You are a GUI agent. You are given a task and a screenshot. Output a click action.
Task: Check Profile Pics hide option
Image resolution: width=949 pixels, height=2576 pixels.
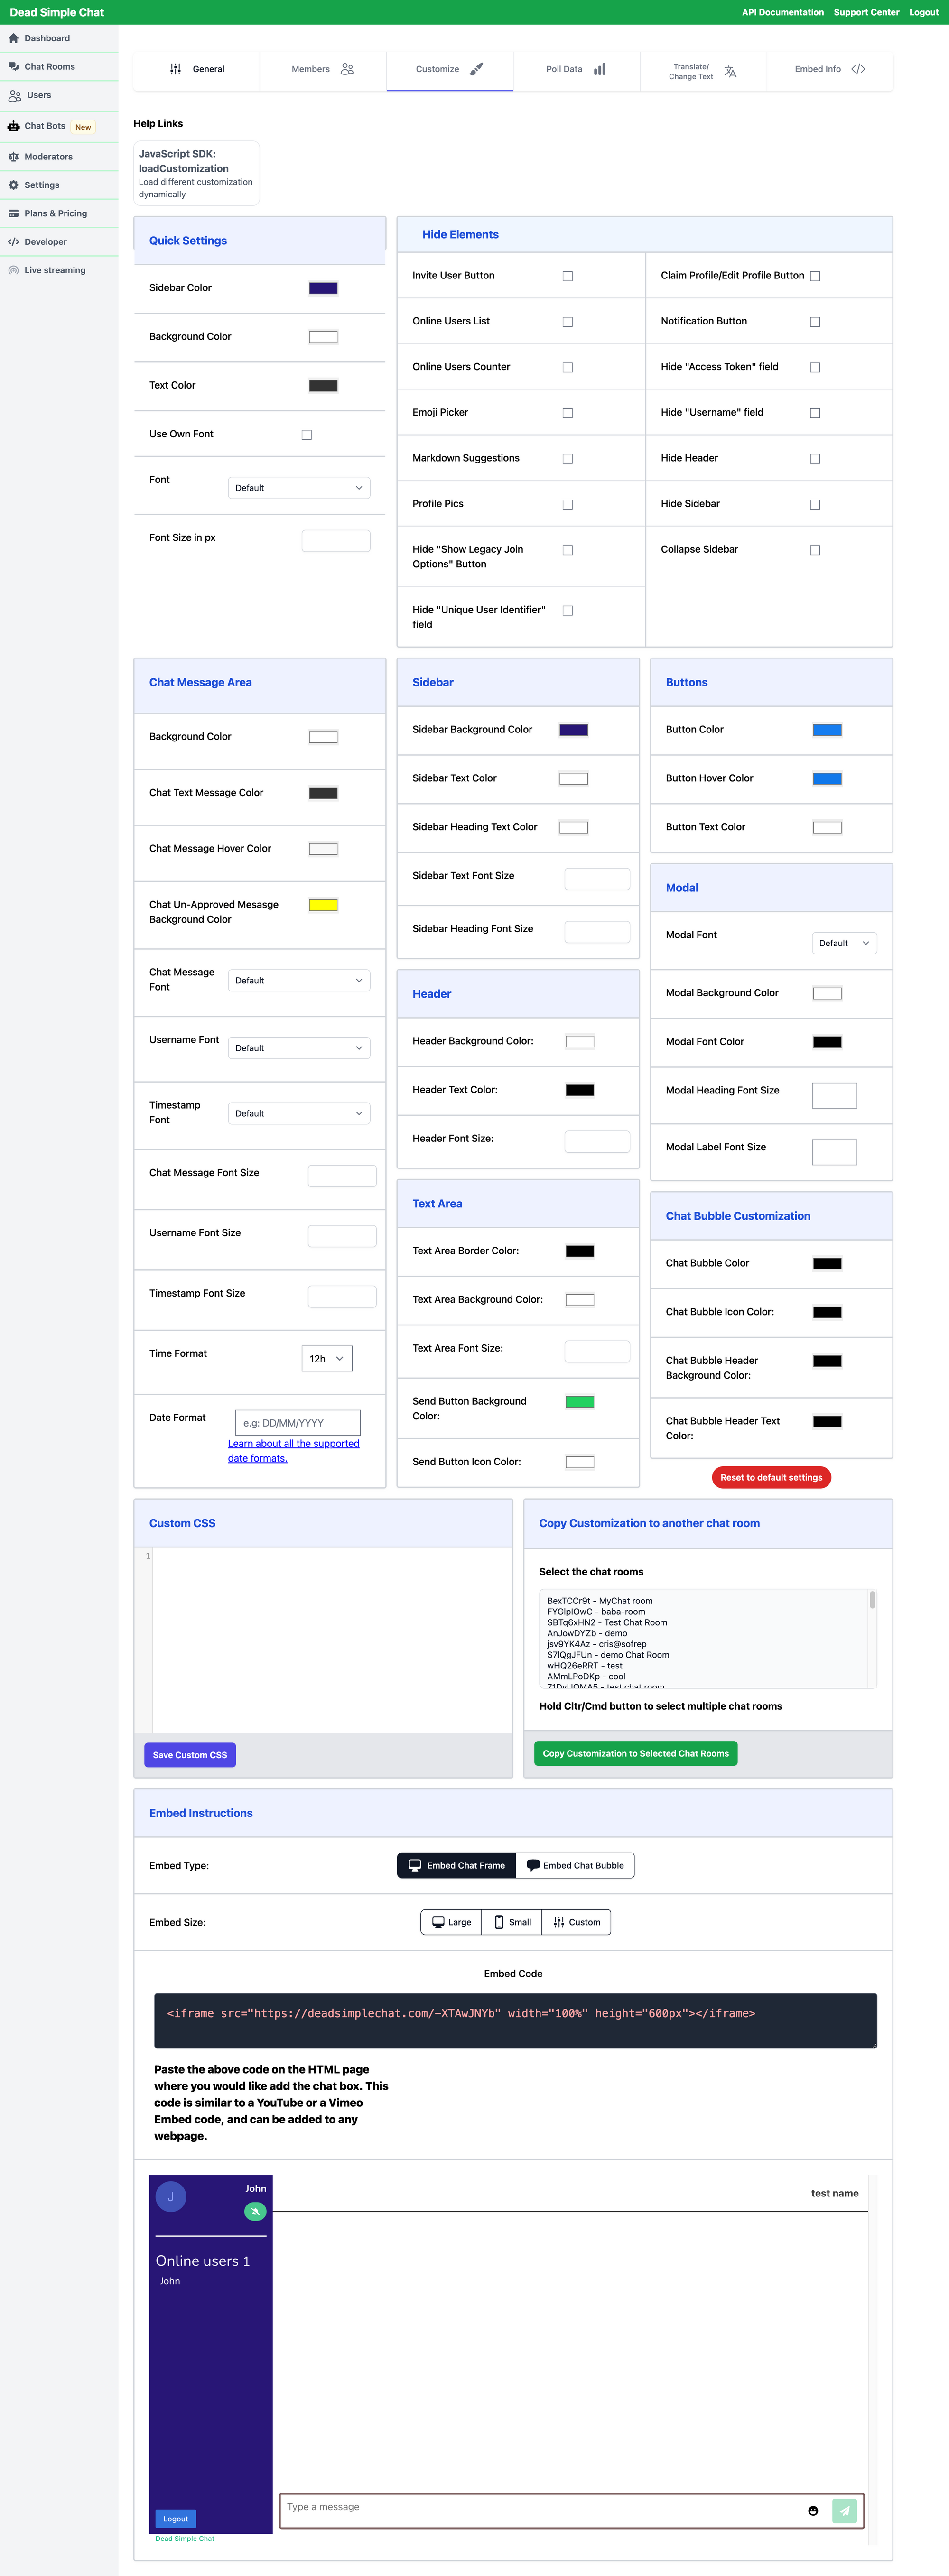tap(568, 505)
